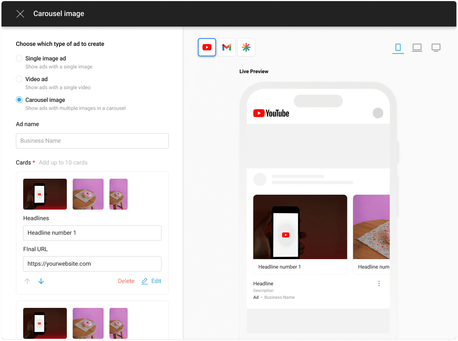This screenshot has width=458, height=341.
Task: Delete the first card
Action: point(126,281)
